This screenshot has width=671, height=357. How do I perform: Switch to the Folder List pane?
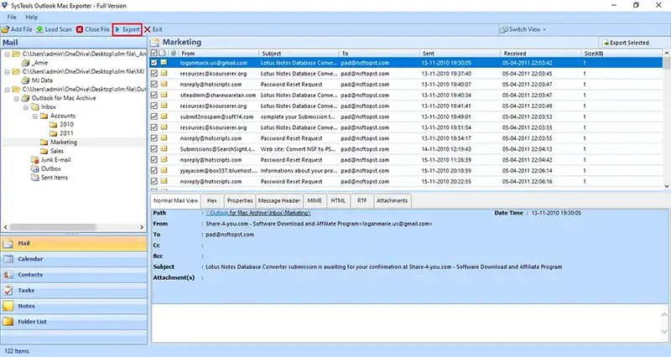74,322
